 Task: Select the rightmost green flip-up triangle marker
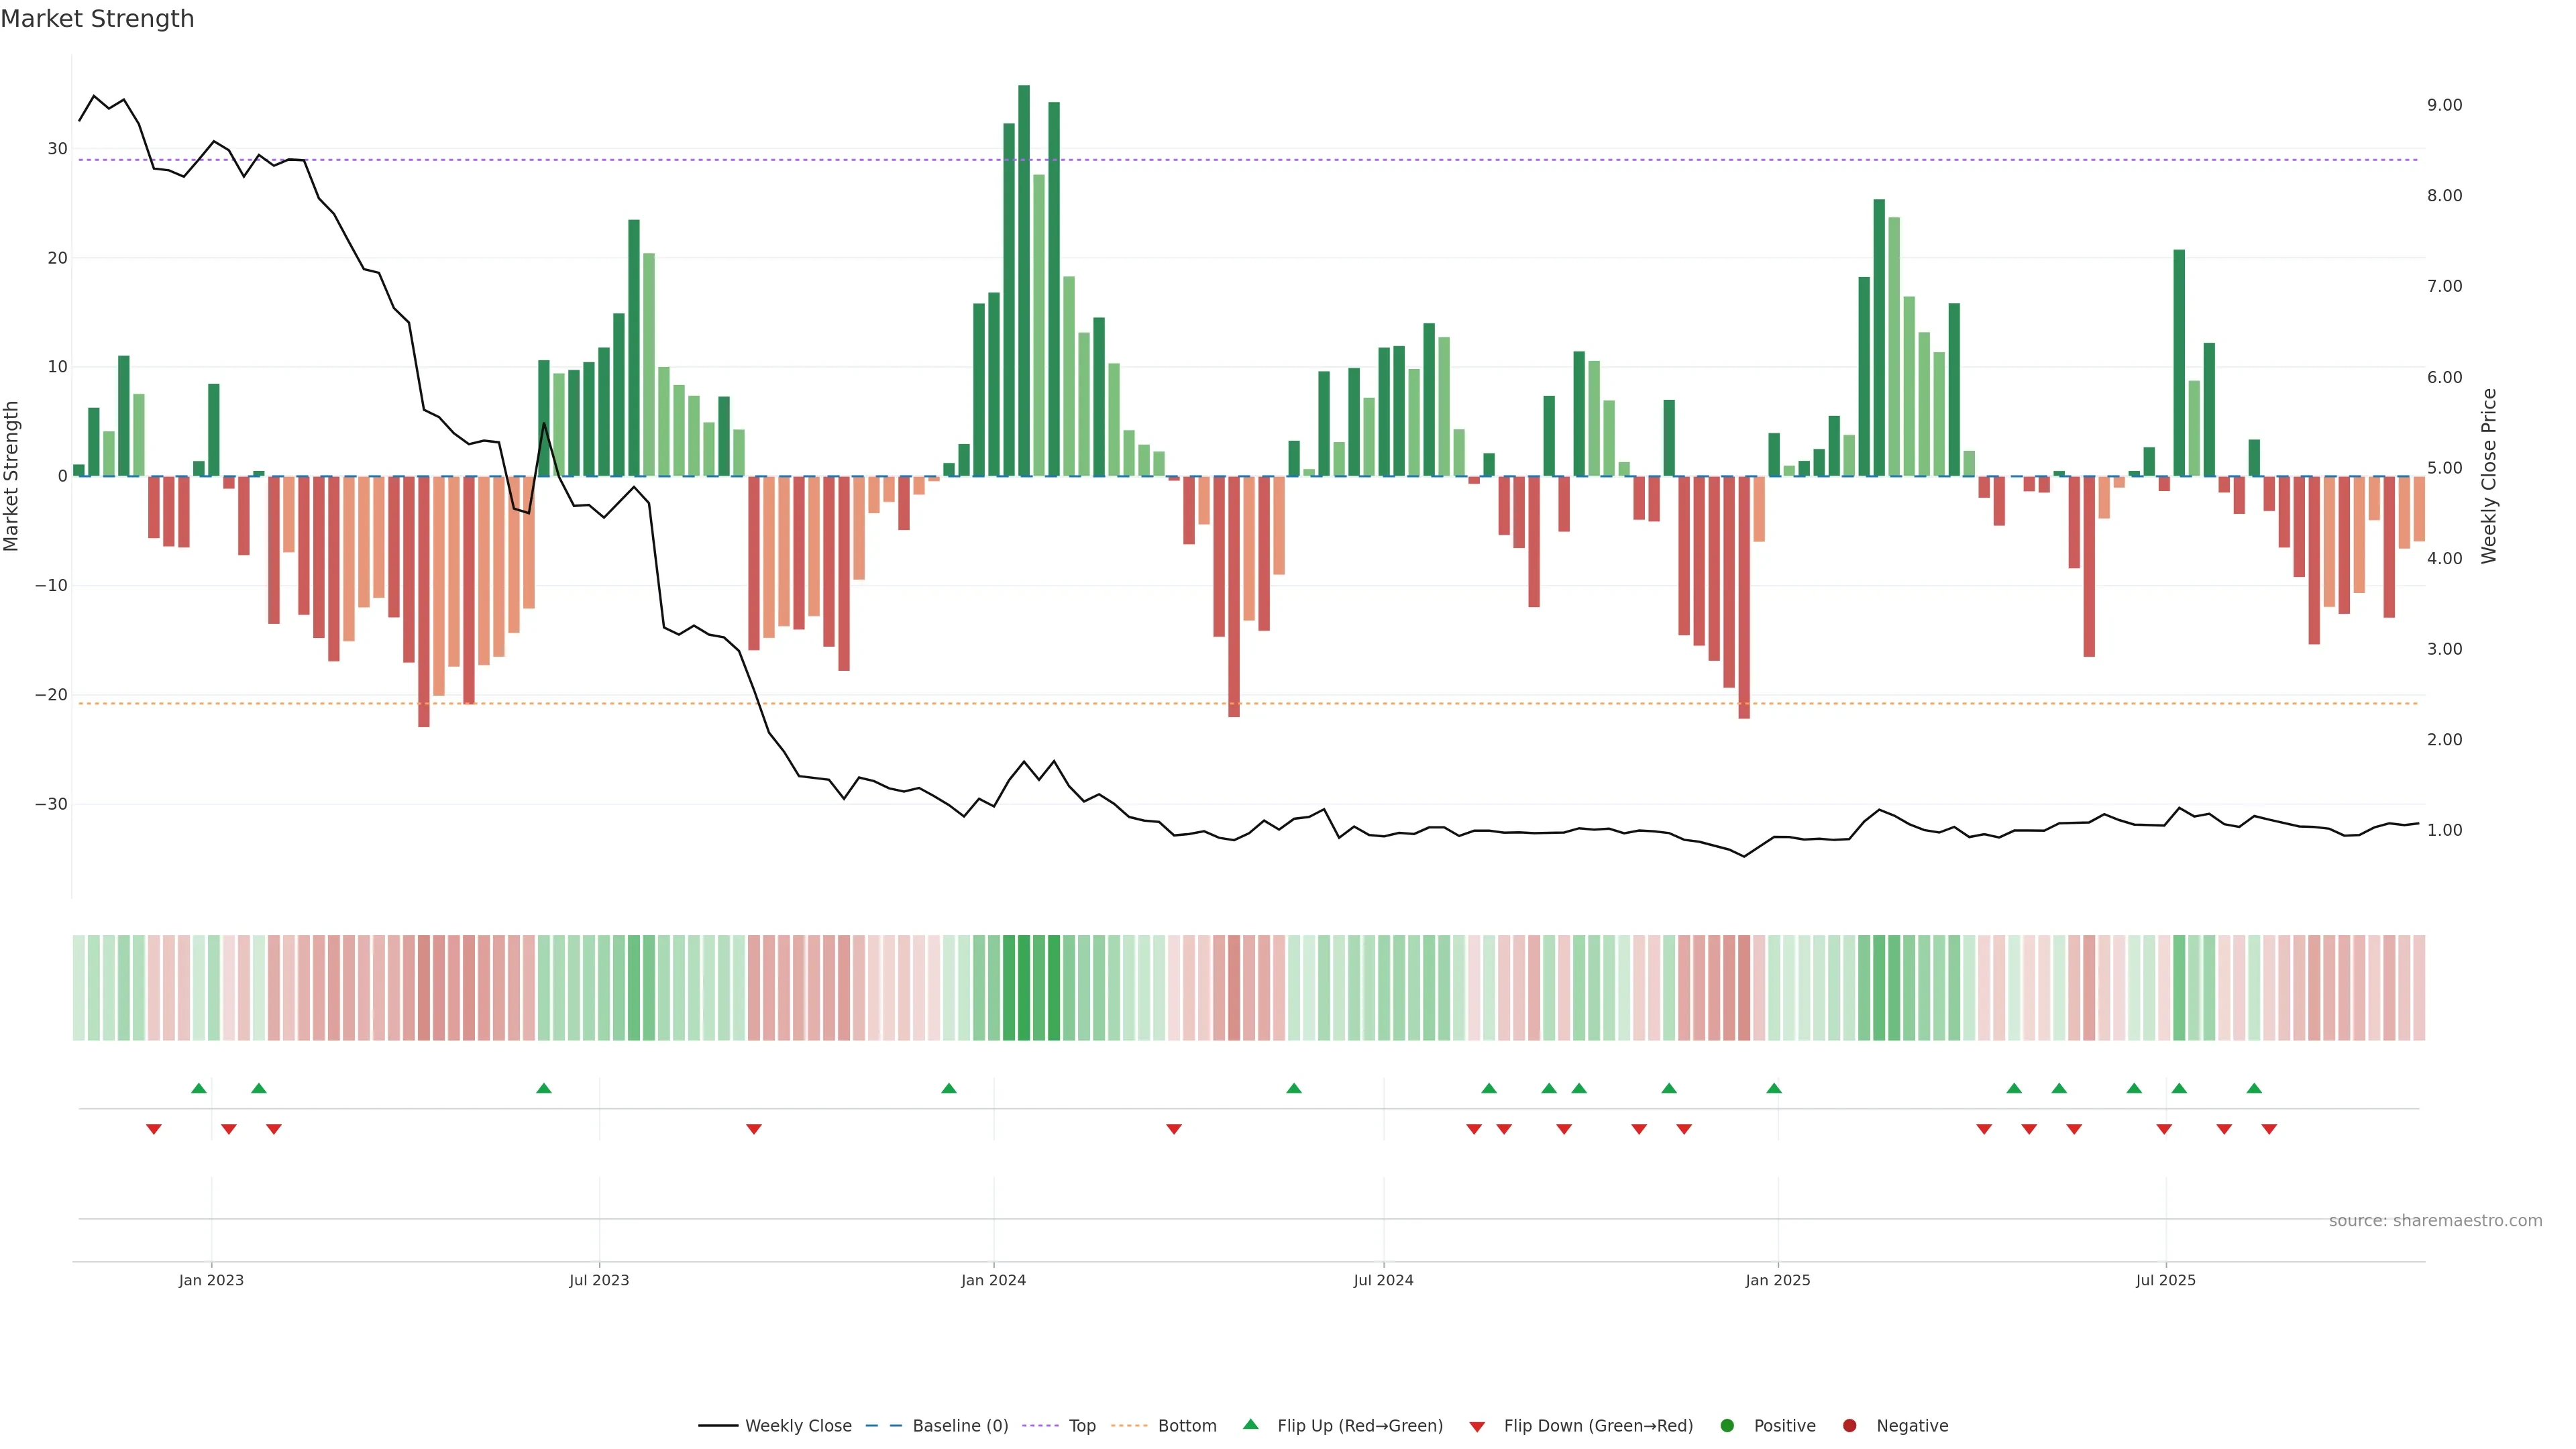2254,1088
